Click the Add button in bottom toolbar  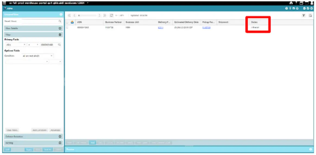pos(92,142)
